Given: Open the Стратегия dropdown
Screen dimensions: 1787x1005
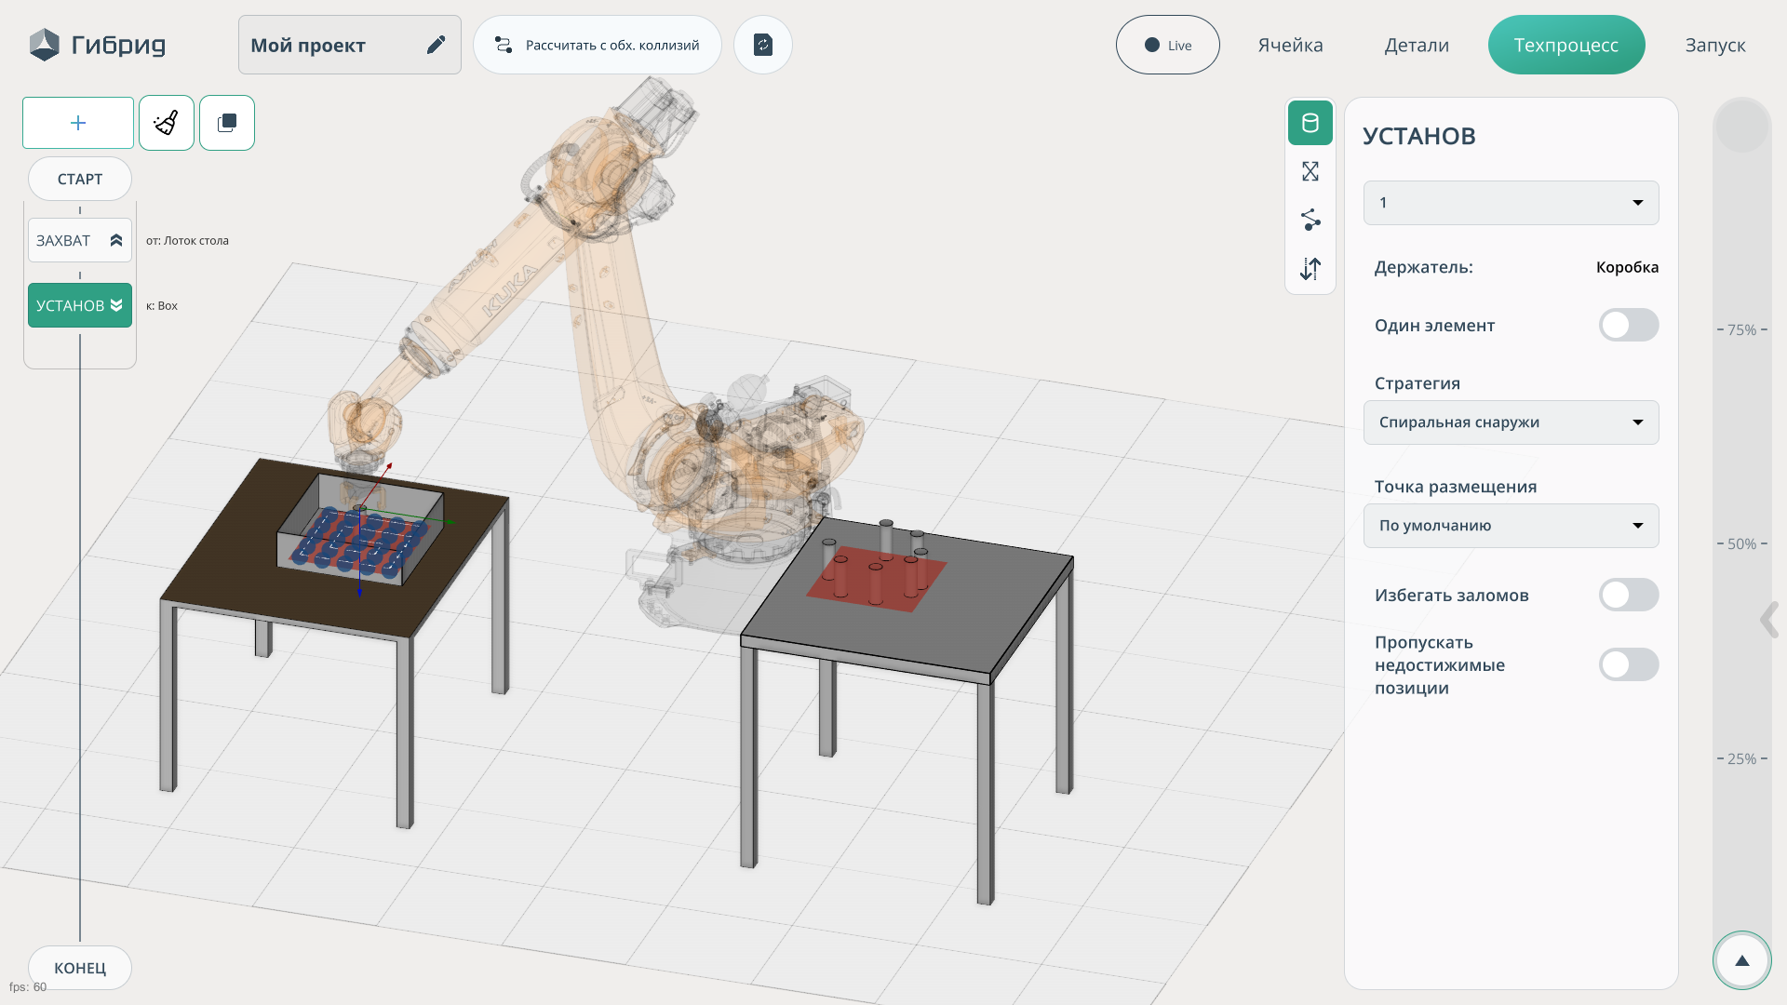Looking at the screenshot, I should (x=1511, y=422).
